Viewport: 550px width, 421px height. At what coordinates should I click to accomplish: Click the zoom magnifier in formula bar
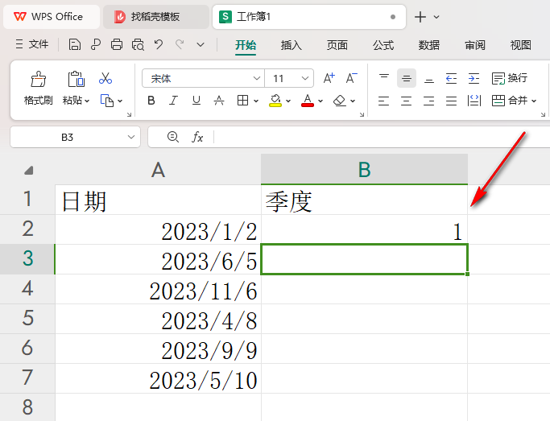click(x=173, y=137)
